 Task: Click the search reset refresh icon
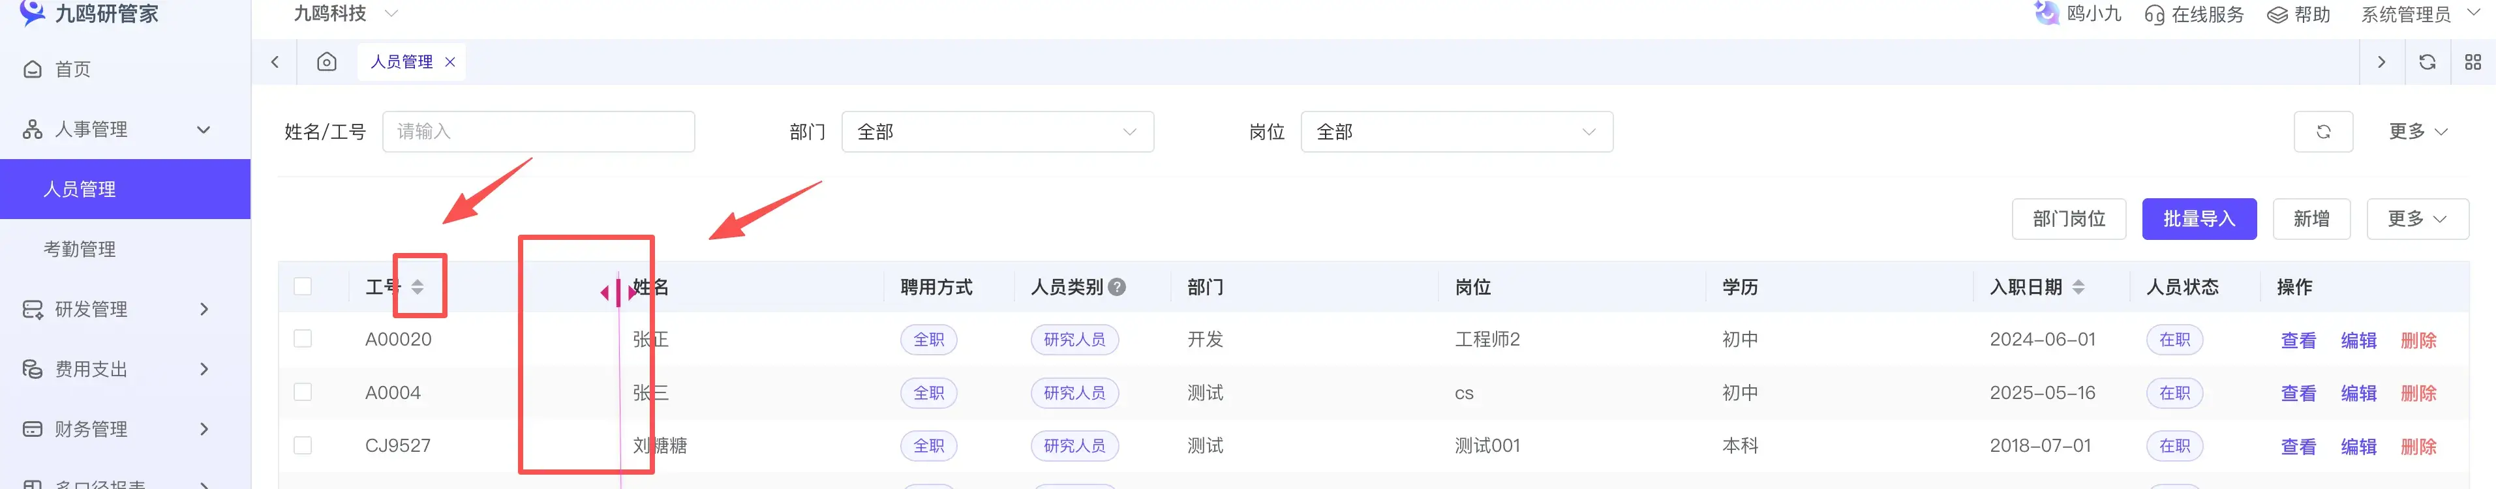(x=2324, y=132)
